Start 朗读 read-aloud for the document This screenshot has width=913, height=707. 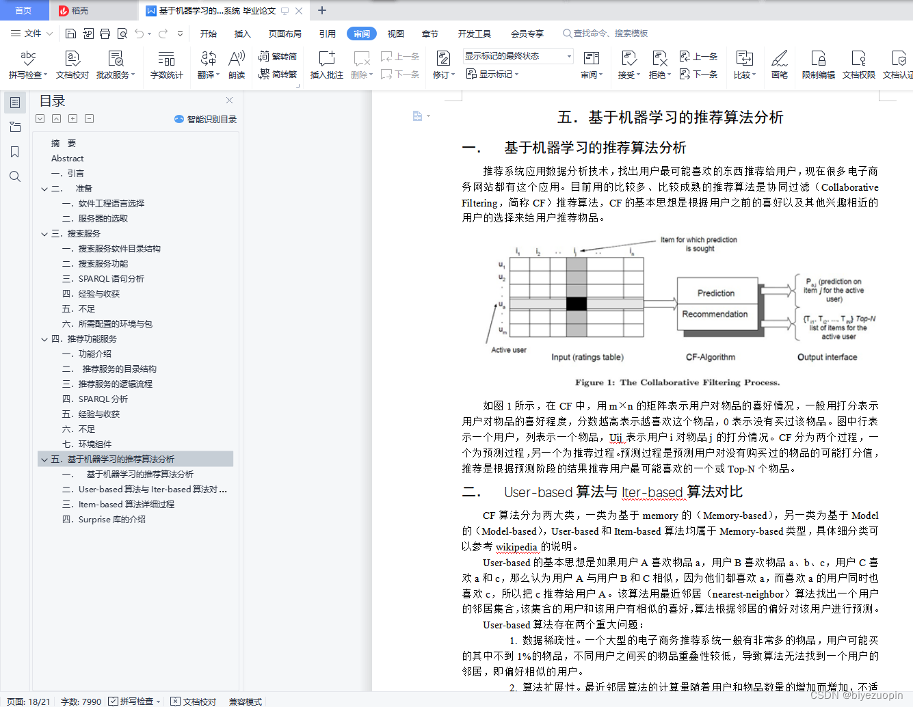click(x=236, y=64)
